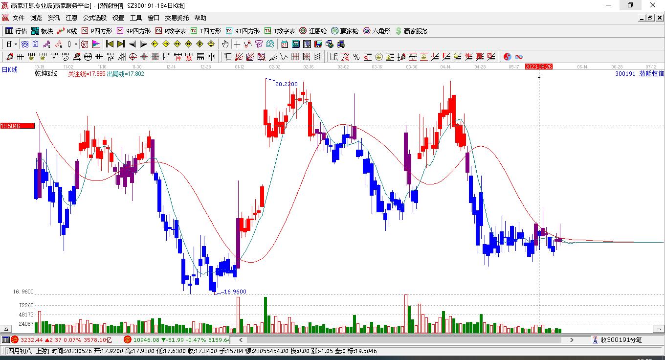Open the T数字表 tool
The image size is (665, 360).
pyautogui.click(x=280, y=31)
